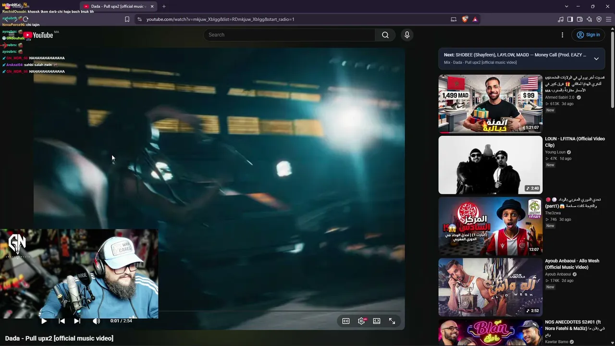615x346 pixels.
Task: Click the video title 'Dada - Pull upx2'
Action: (x=59, y=338)
